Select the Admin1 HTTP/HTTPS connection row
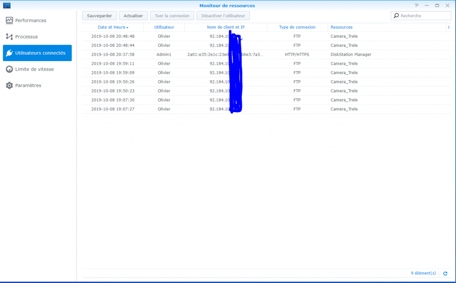 [x=266, y=54]
